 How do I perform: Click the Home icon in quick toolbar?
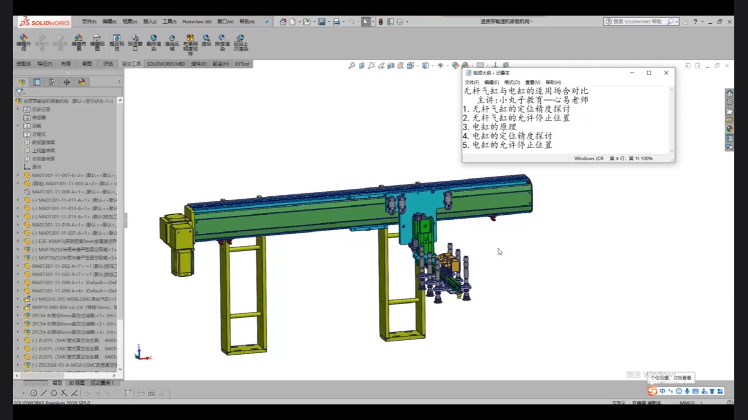283,22
